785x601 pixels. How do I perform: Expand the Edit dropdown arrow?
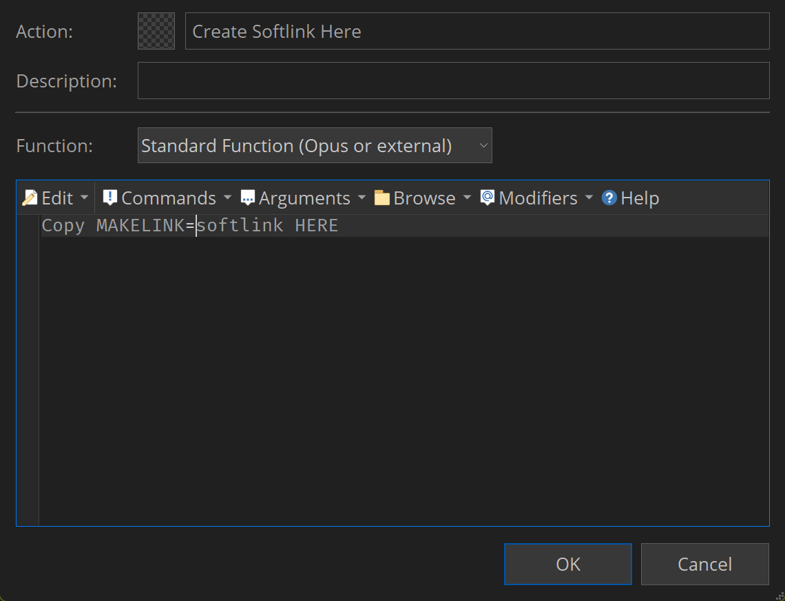click(x=85, y=198)
